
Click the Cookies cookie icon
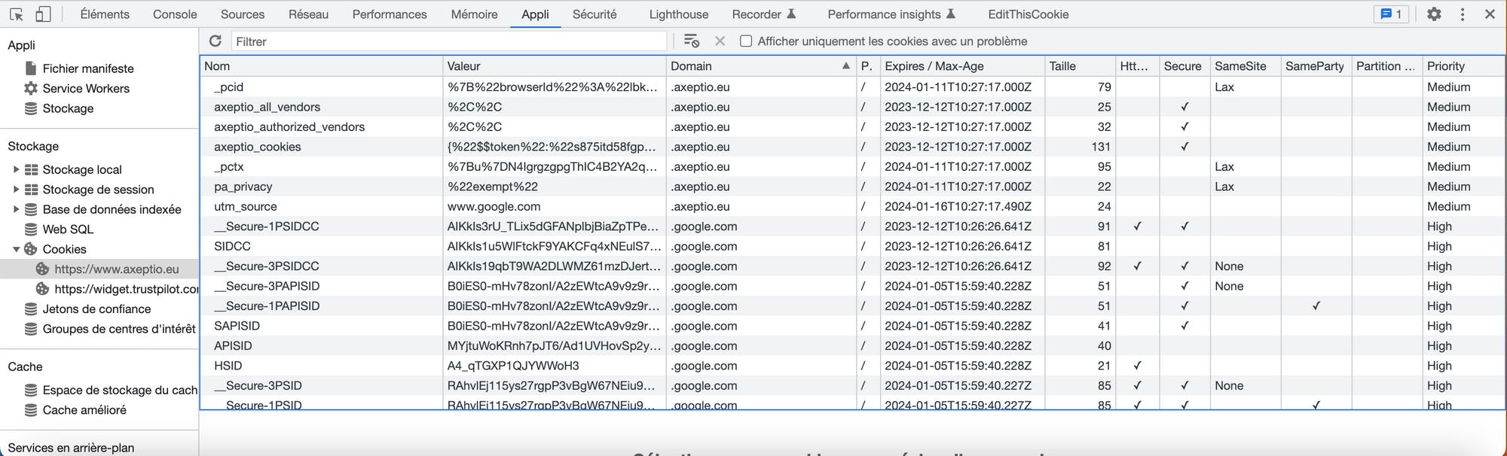coord(31,249)
